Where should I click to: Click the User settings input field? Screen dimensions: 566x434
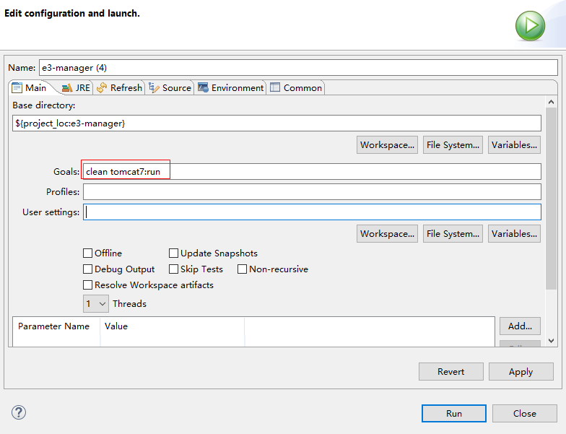click(312, 212)
